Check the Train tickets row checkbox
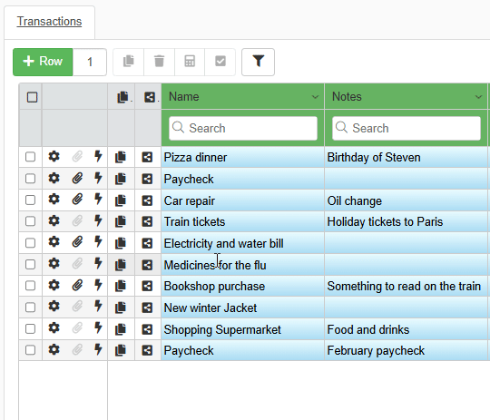The image size is (490, 420). (x=30, y=221)
